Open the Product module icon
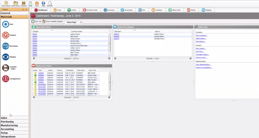This screenshot has height=138, width=259. pyautogui.click(x=6, y=35)
